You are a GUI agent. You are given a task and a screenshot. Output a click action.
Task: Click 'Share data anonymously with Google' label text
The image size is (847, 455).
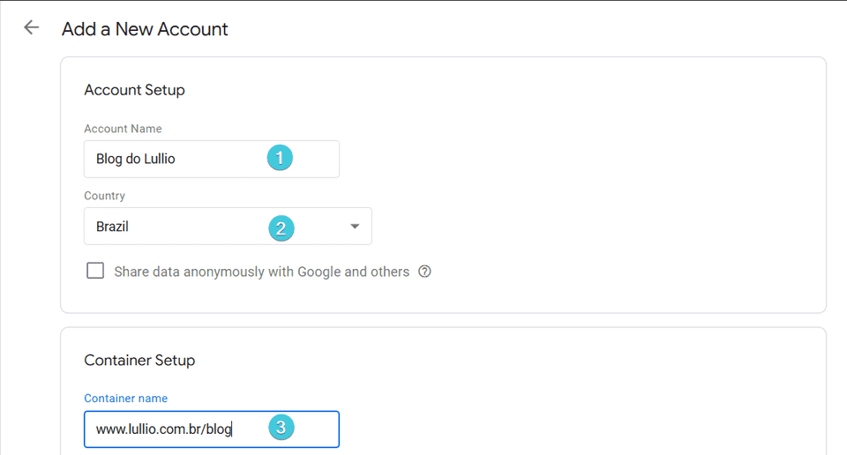[x=261, y=272]
